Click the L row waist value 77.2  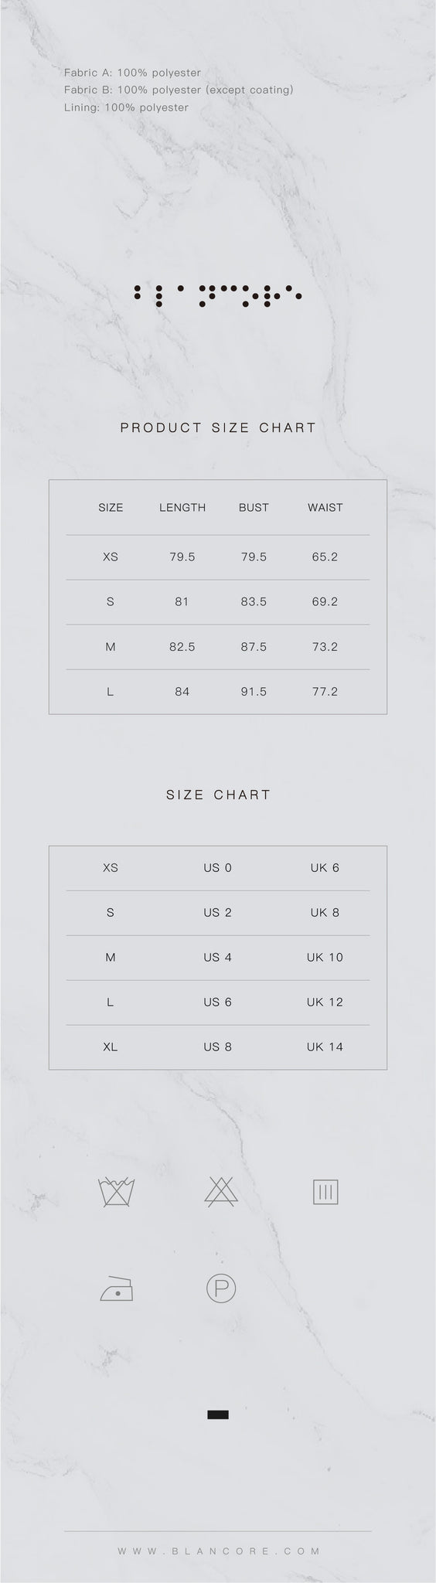pos(325,691)
